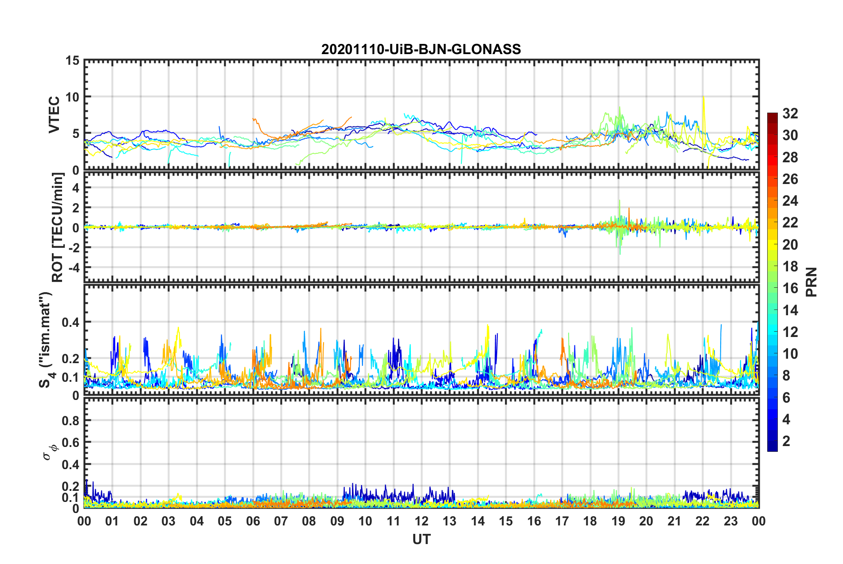Click x-axis tick label 16
The image size is (843, 564).
coord(534,521)
